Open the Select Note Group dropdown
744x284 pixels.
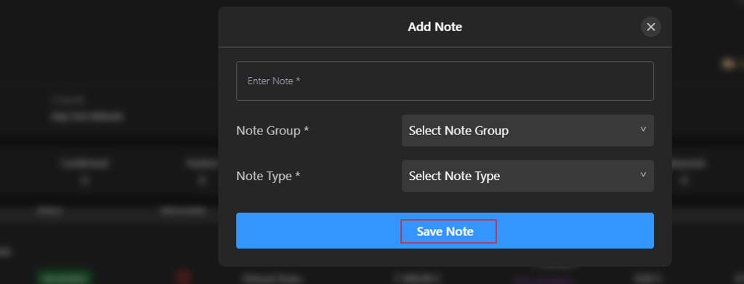(x=527, y=131)
